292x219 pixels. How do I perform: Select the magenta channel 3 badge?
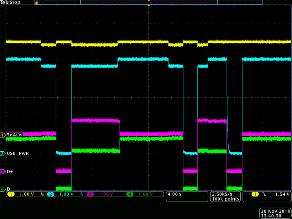tap(90, 194)
